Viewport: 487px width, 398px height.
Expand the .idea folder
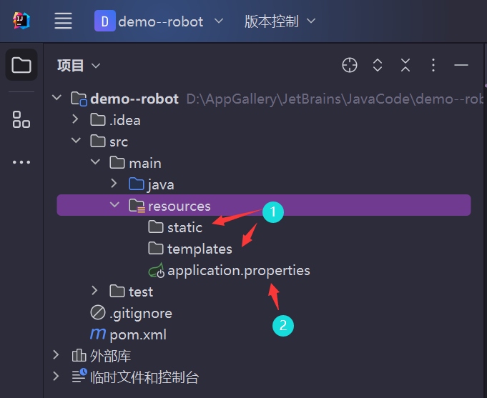(x=76, y=120)
